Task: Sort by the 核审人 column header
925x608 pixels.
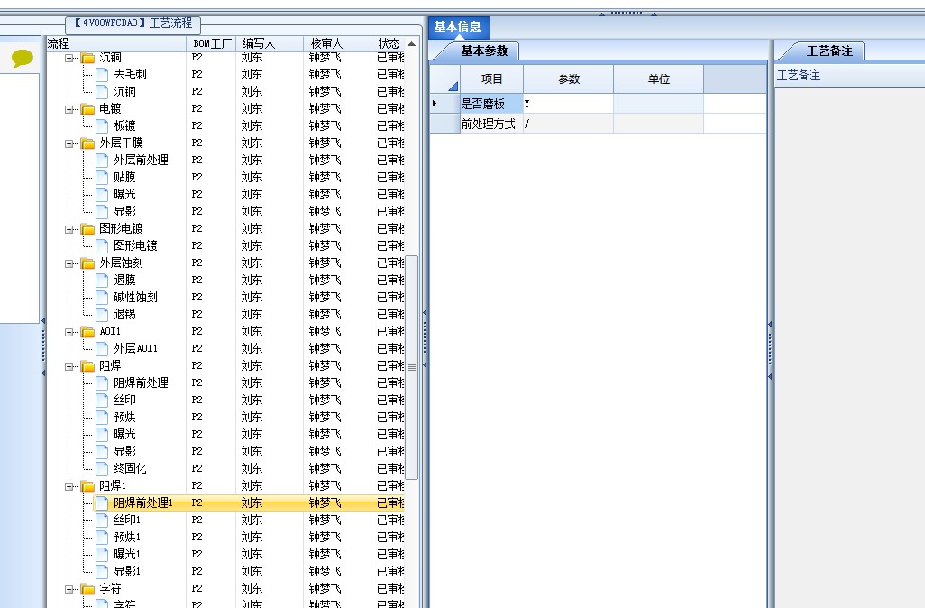Action: click(x=337, y=43)
